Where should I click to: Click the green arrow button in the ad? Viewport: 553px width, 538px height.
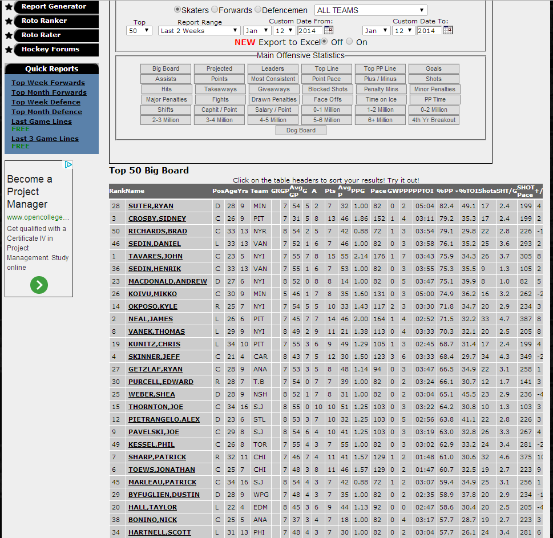coord(39,285)
